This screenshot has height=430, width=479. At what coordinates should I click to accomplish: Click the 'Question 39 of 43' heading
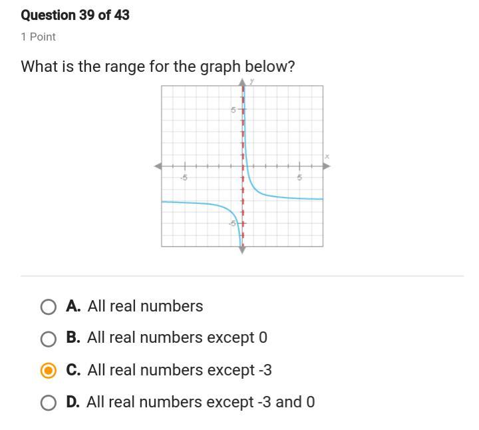pos(75,15)
